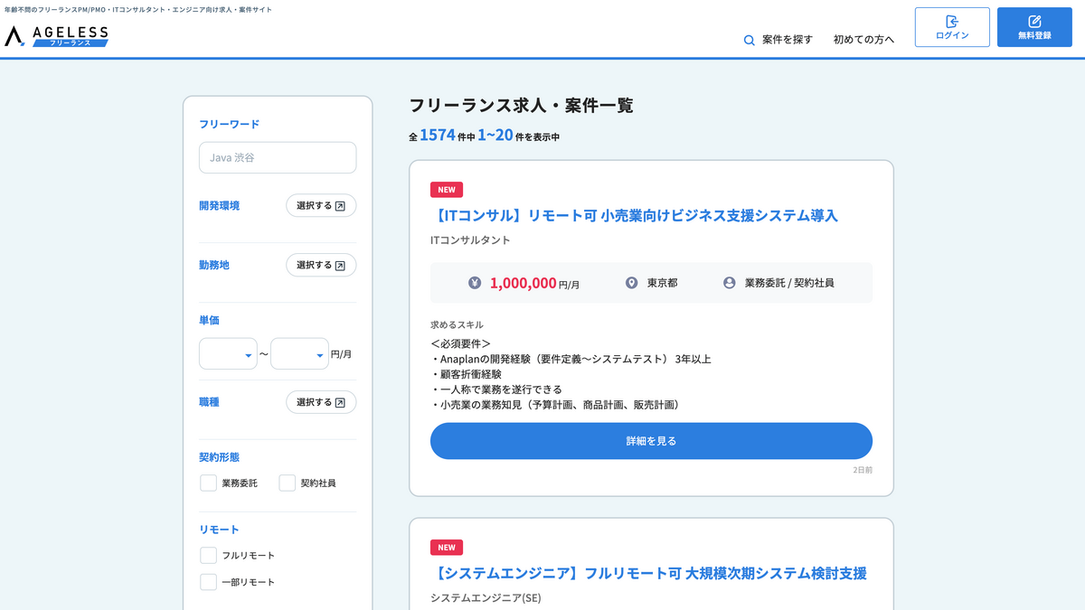Click the 無料登録 button

(x=1034, y=27)
